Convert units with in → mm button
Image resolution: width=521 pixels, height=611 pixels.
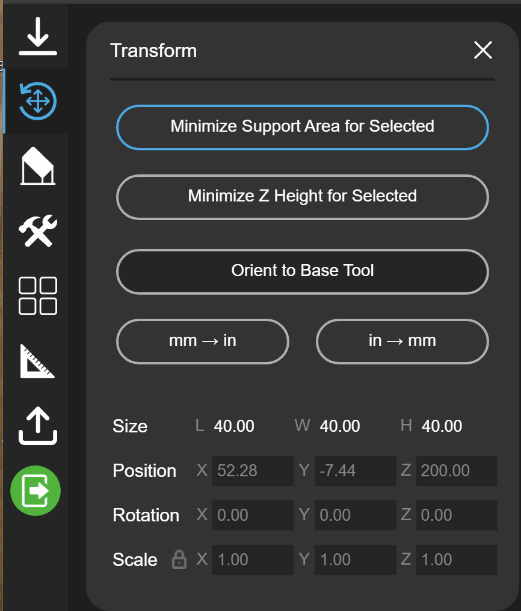(x=402, y=342)
